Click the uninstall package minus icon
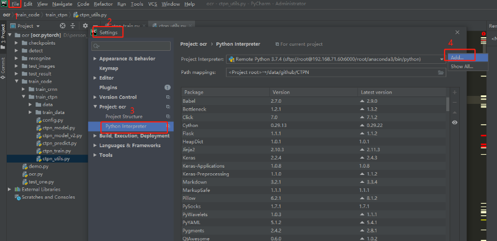497x241 pixels. (x=455, y=102)
